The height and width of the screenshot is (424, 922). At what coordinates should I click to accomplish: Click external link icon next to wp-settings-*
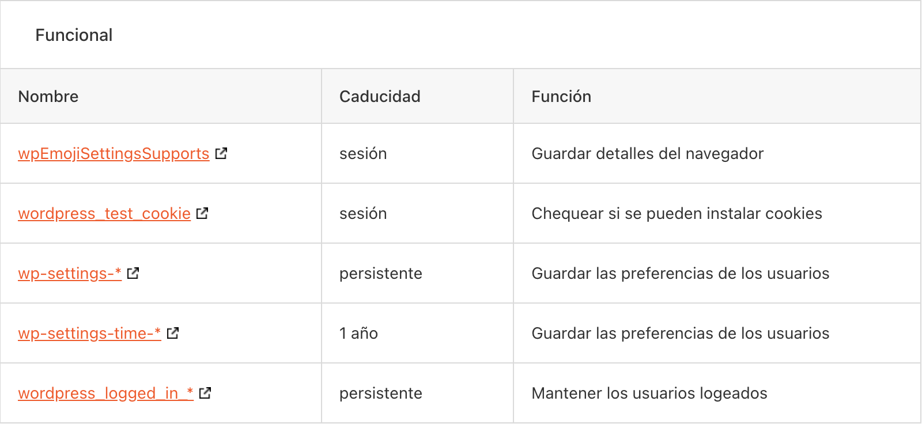tap(133, 273)
